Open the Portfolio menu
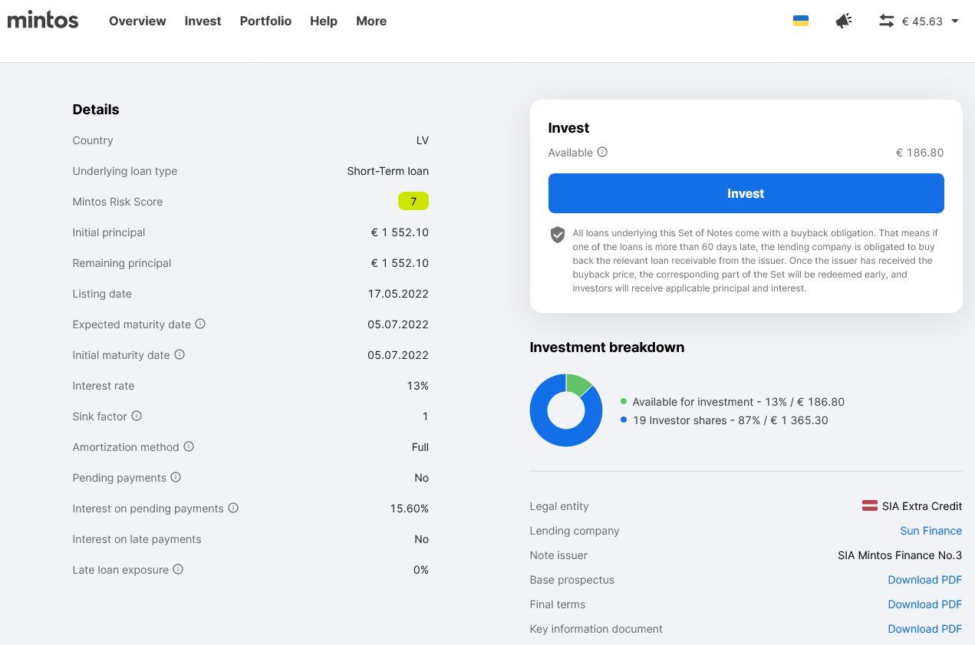Image resolution: width=975 pixels, height=645 pixels. (x=265, y=21)
